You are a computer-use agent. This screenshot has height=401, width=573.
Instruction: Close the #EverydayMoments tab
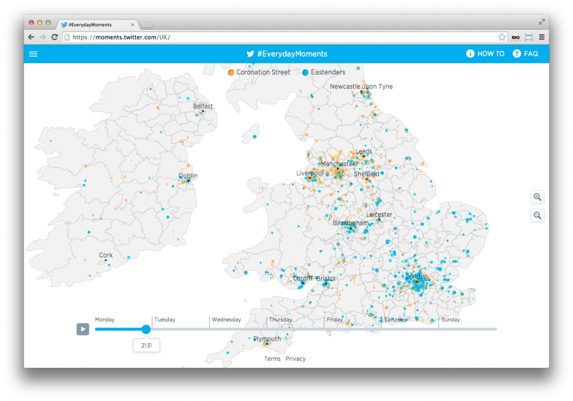[x=132, y=25]
